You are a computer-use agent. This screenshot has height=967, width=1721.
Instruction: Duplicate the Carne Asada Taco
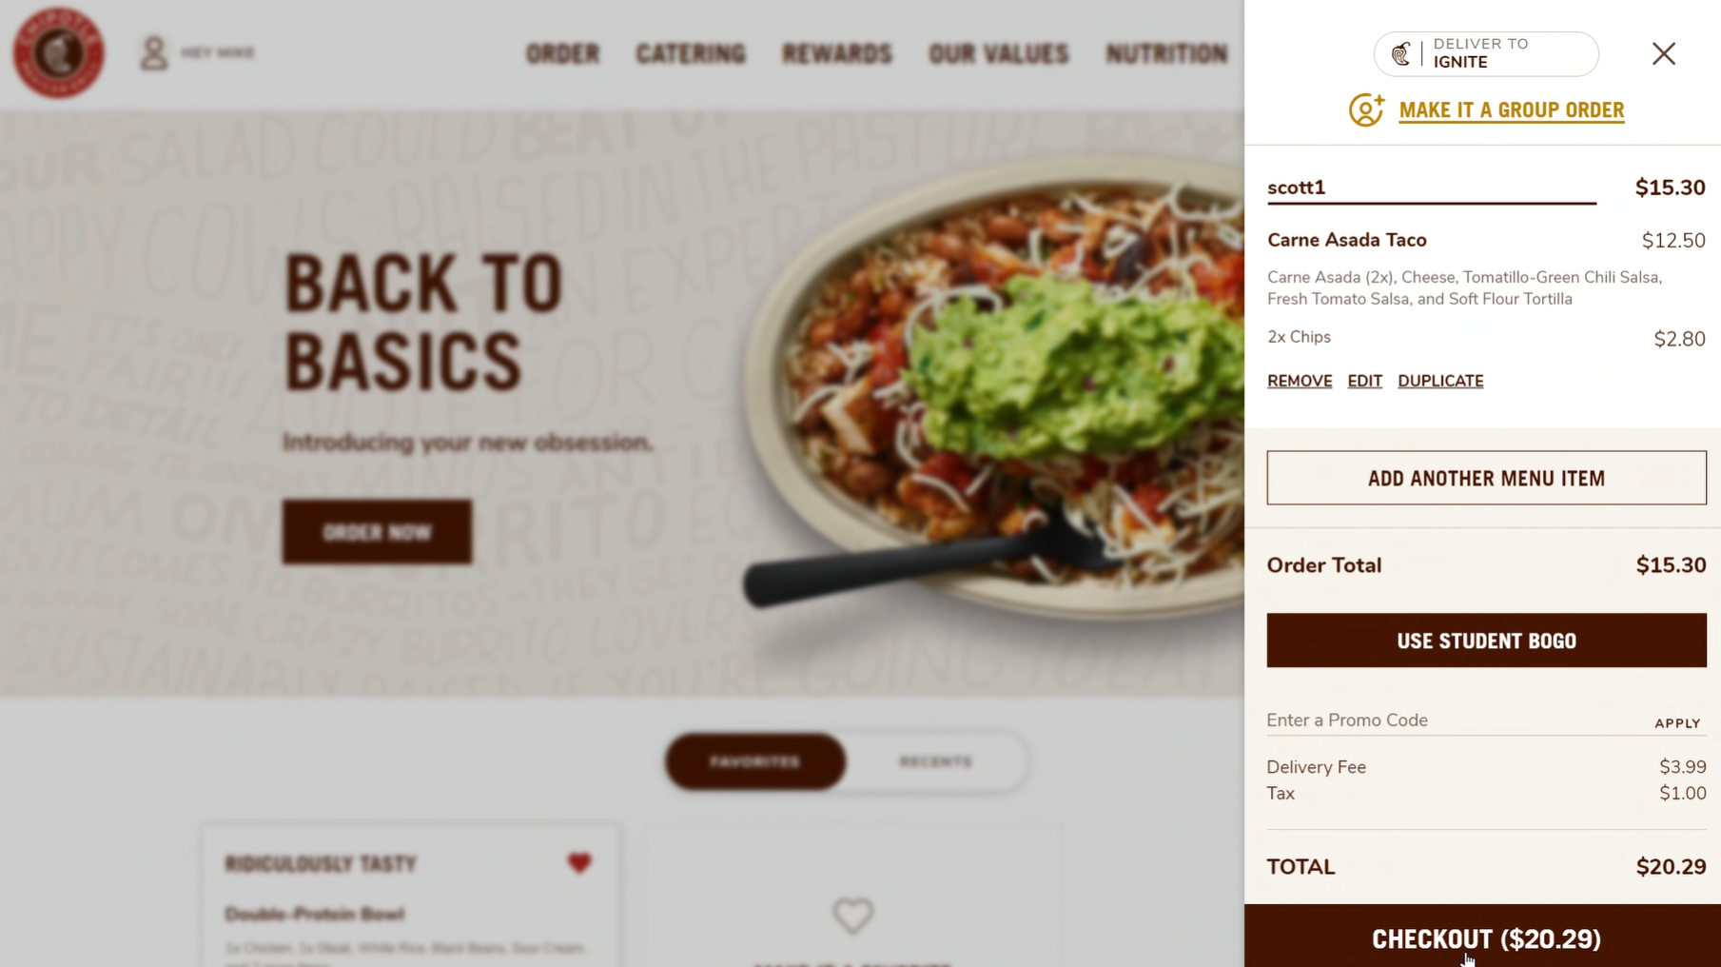(1440, 381)
